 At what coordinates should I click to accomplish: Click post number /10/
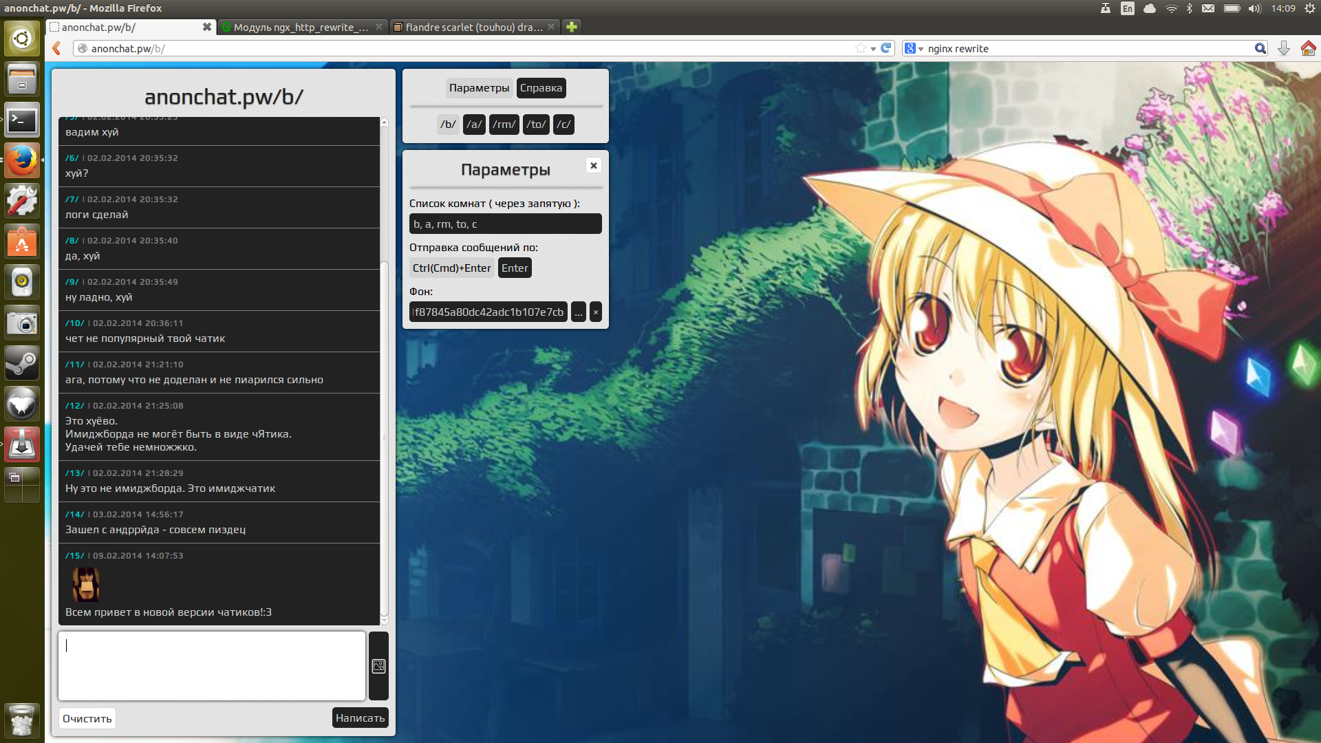point(75,323)
